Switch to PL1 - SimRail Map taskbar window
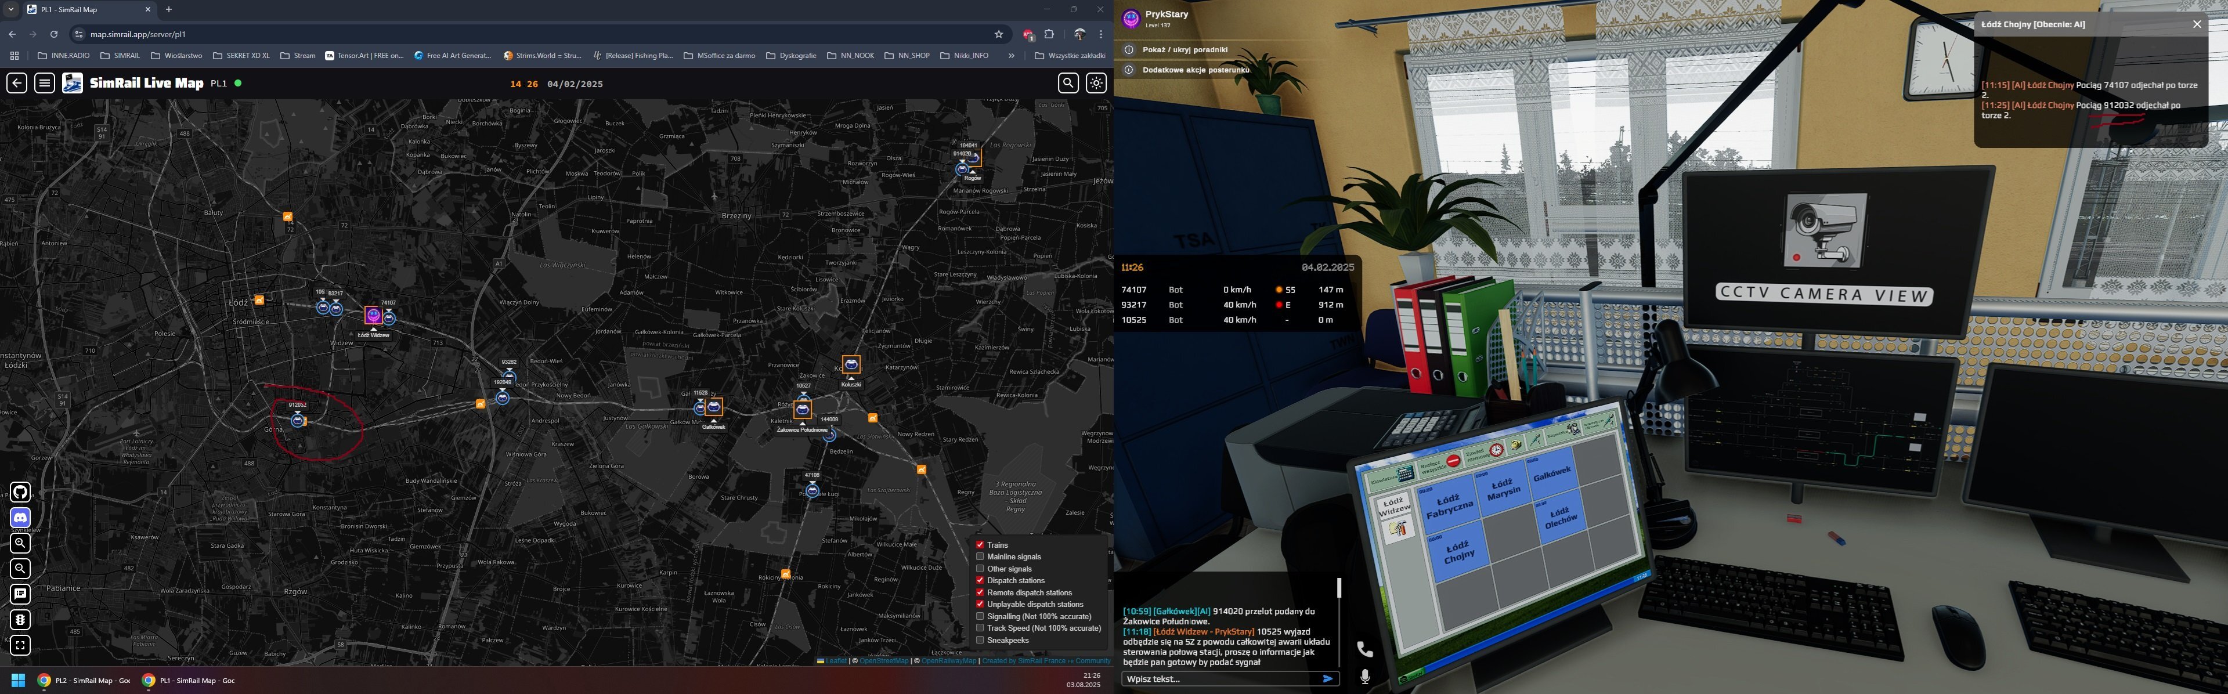The height and width of the screenshot is (694, 2228). 189,680
